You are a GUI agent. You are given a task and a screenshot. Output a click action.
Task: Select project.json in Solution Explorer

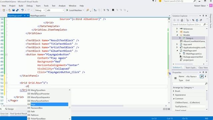click(188, 60)
